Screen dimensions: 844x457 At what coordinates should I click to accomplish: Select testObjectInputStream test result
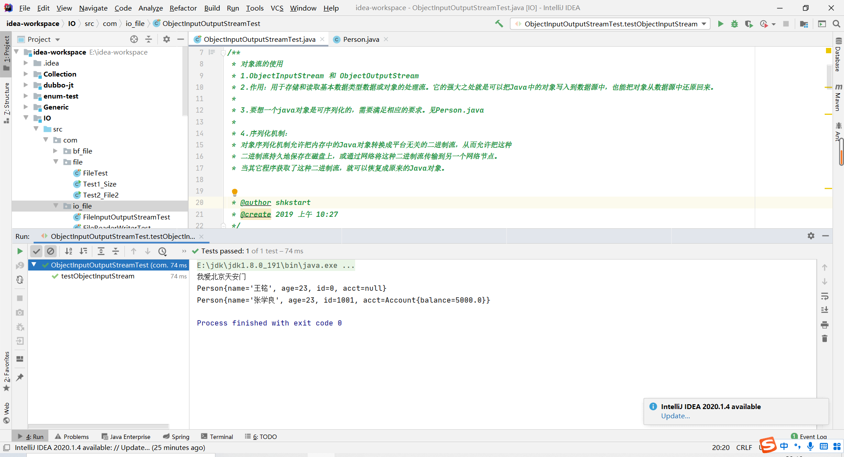[98, 276]
